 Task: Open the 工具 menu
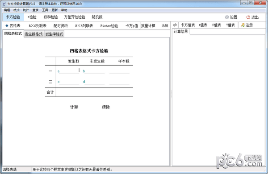(45, 10)
